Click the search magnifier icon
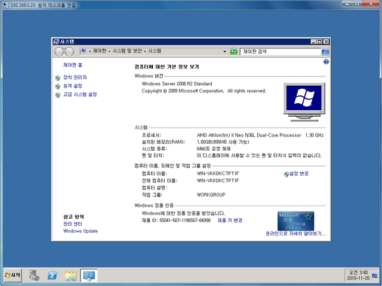382x286 pixels. [x=325, y=52]
